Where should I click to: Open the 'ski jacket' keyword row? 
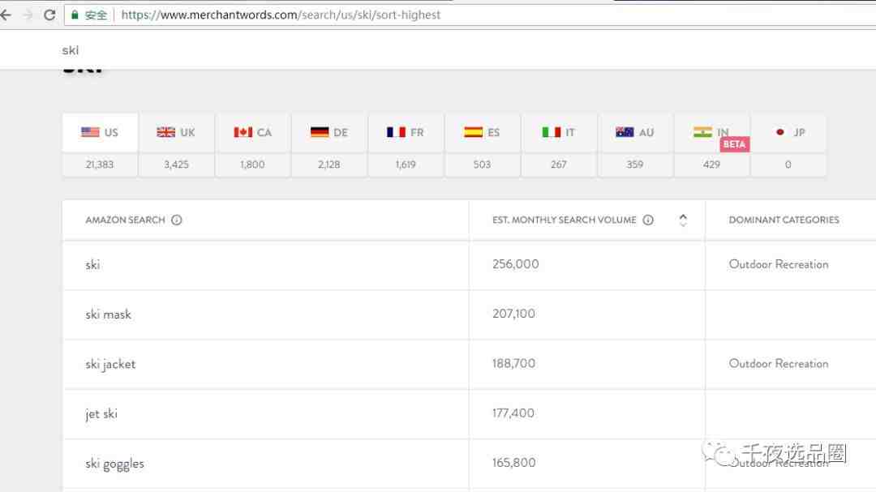coord(470,365)
